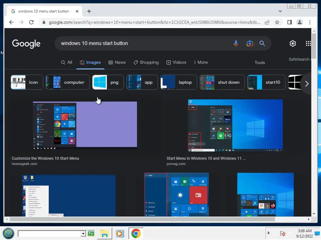Filter images by computer chip
Viewport: 321px width, 240px height.
click(x=68, y=82)
